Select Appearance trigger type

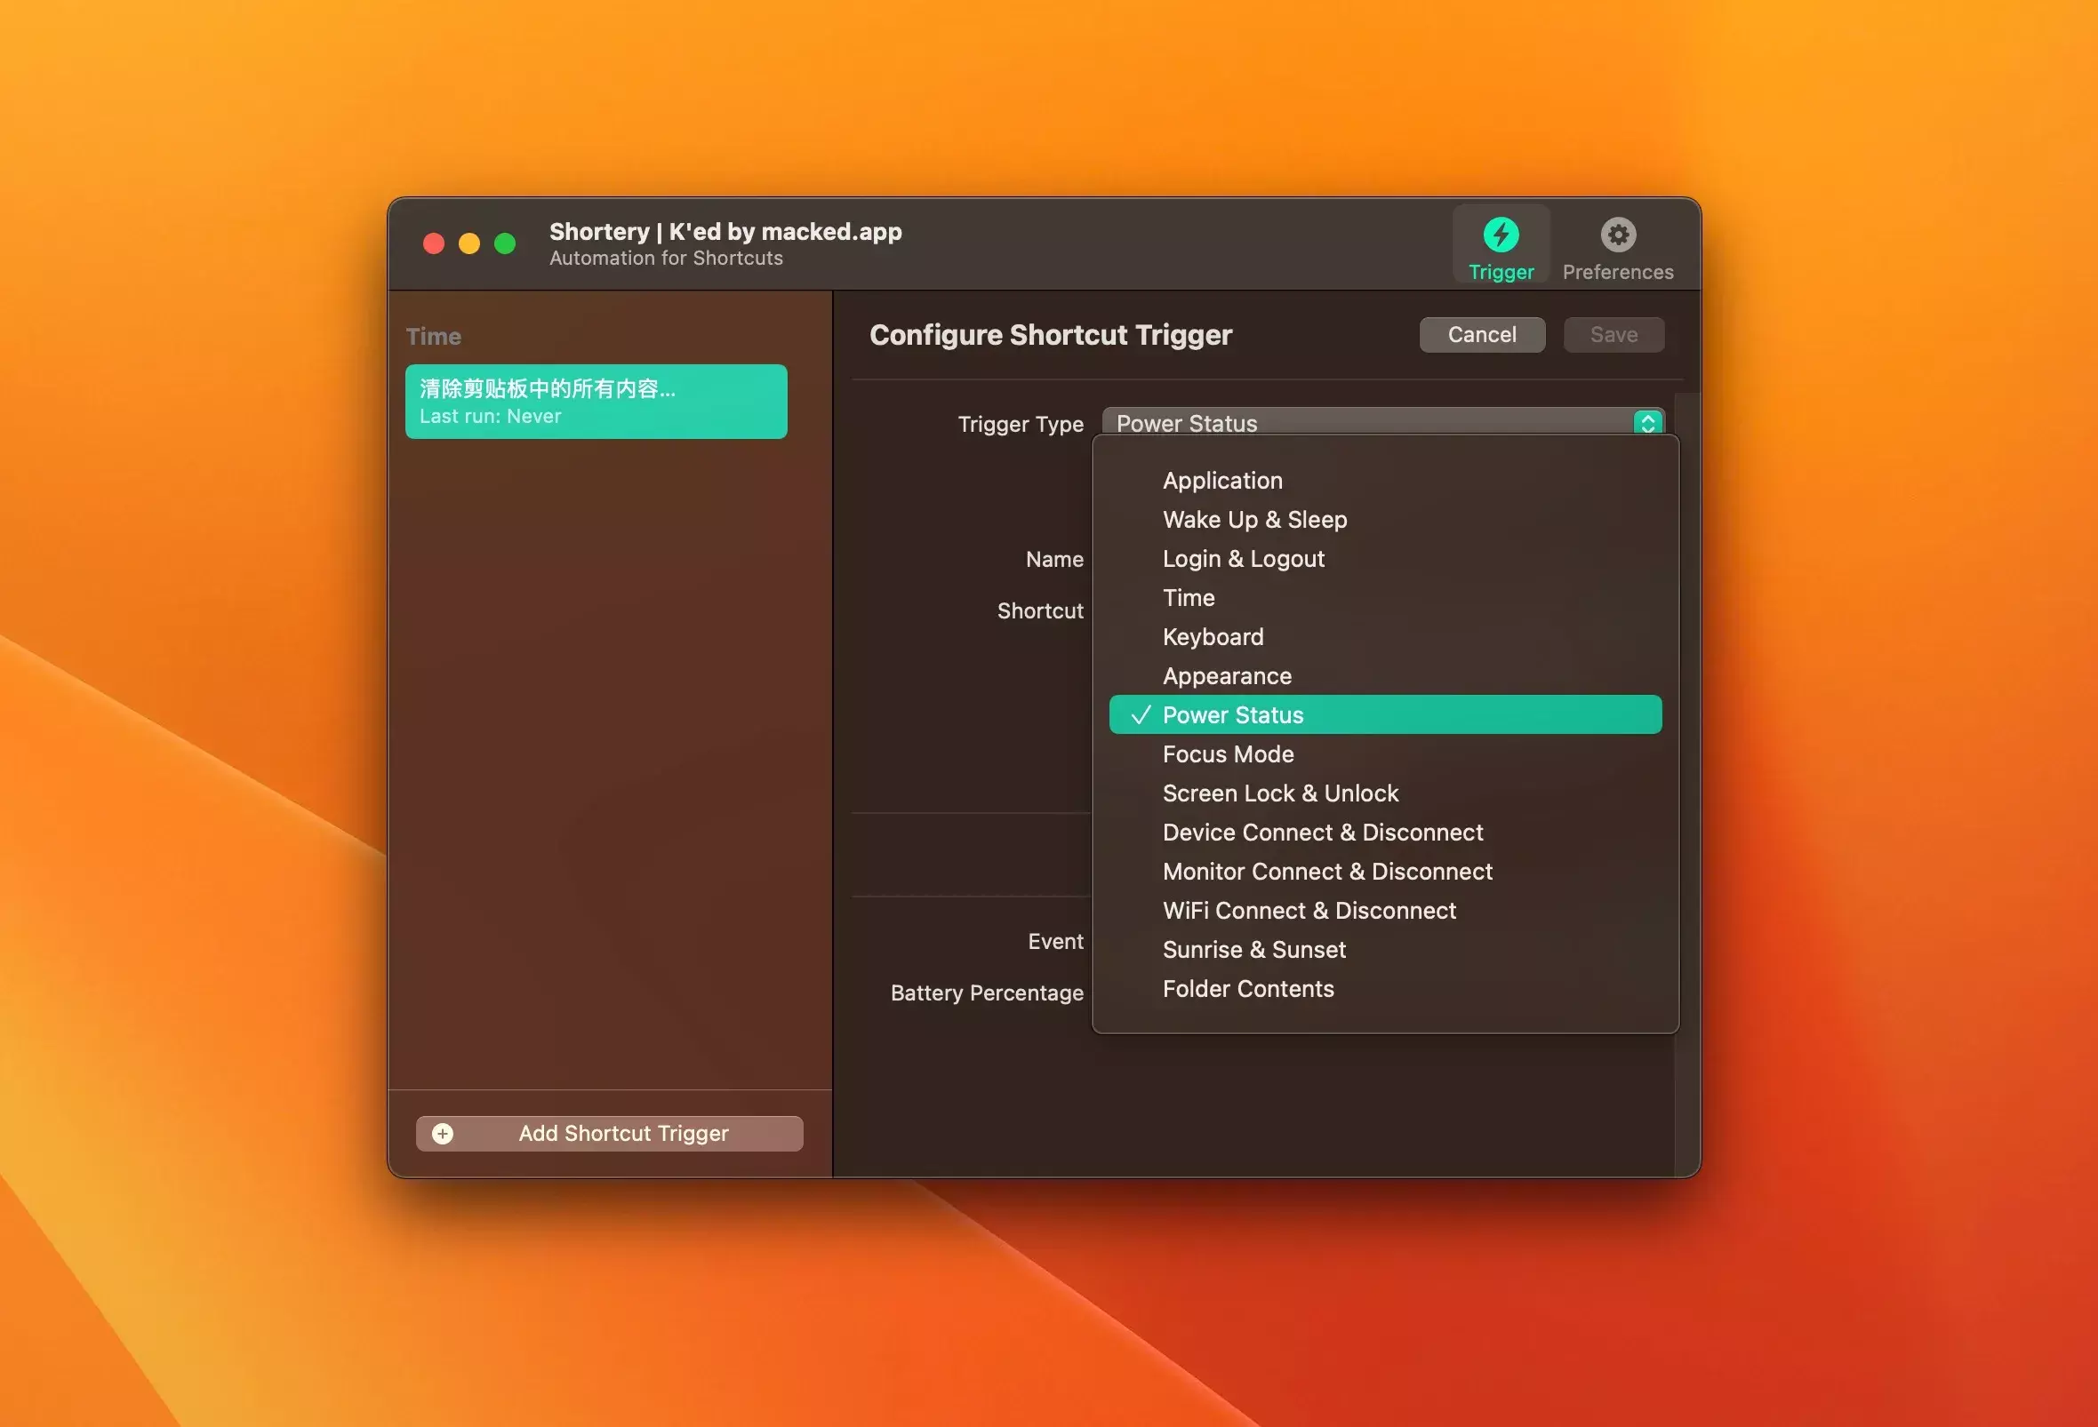coord(1226,675)
